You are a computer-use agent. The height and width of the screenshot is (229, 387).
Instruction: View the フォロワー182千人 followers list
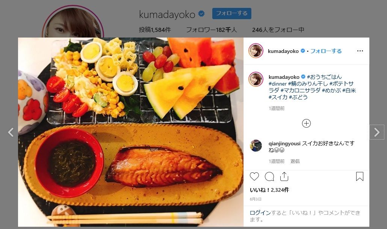(212, 30)
